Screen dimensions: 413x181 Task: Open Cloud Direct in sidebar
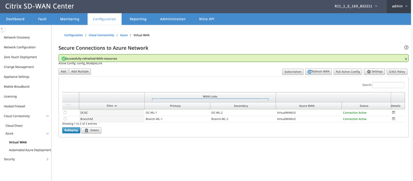[x=14, y=126]
